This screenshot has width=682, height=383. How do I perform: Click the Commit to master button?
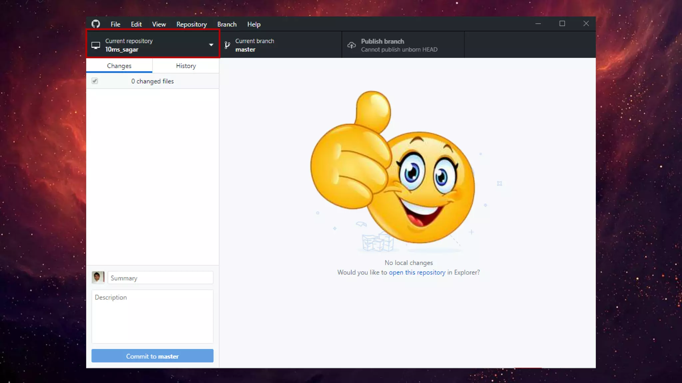153,356
